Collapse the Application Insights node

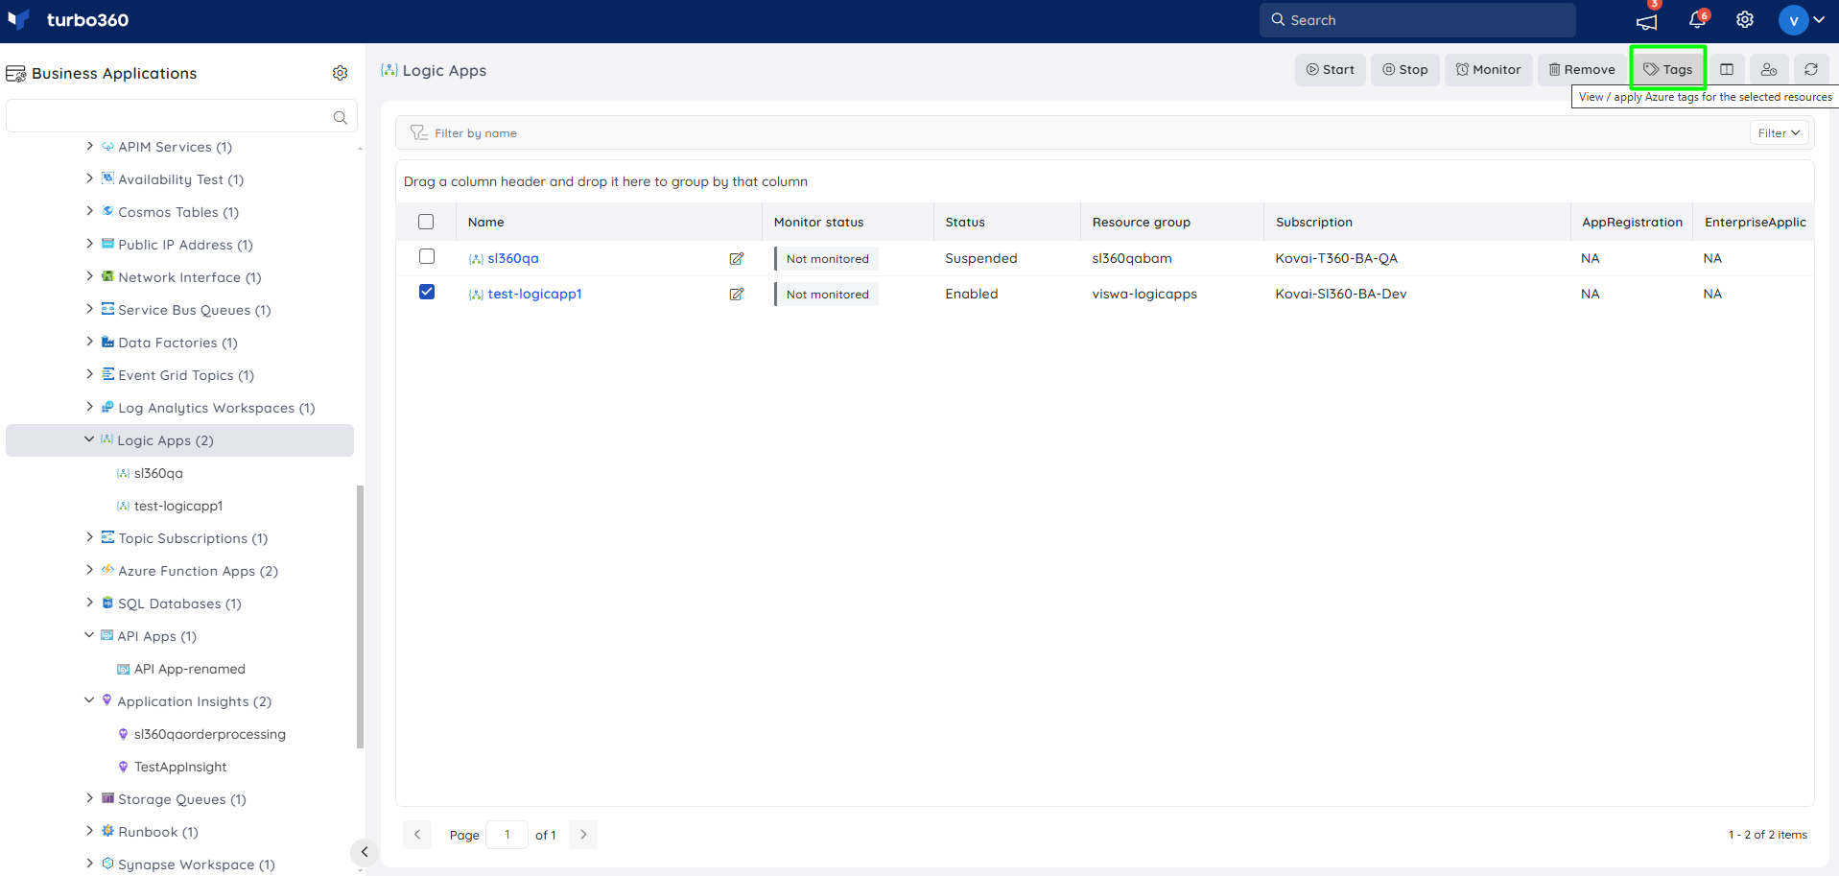tap(89, 700)
